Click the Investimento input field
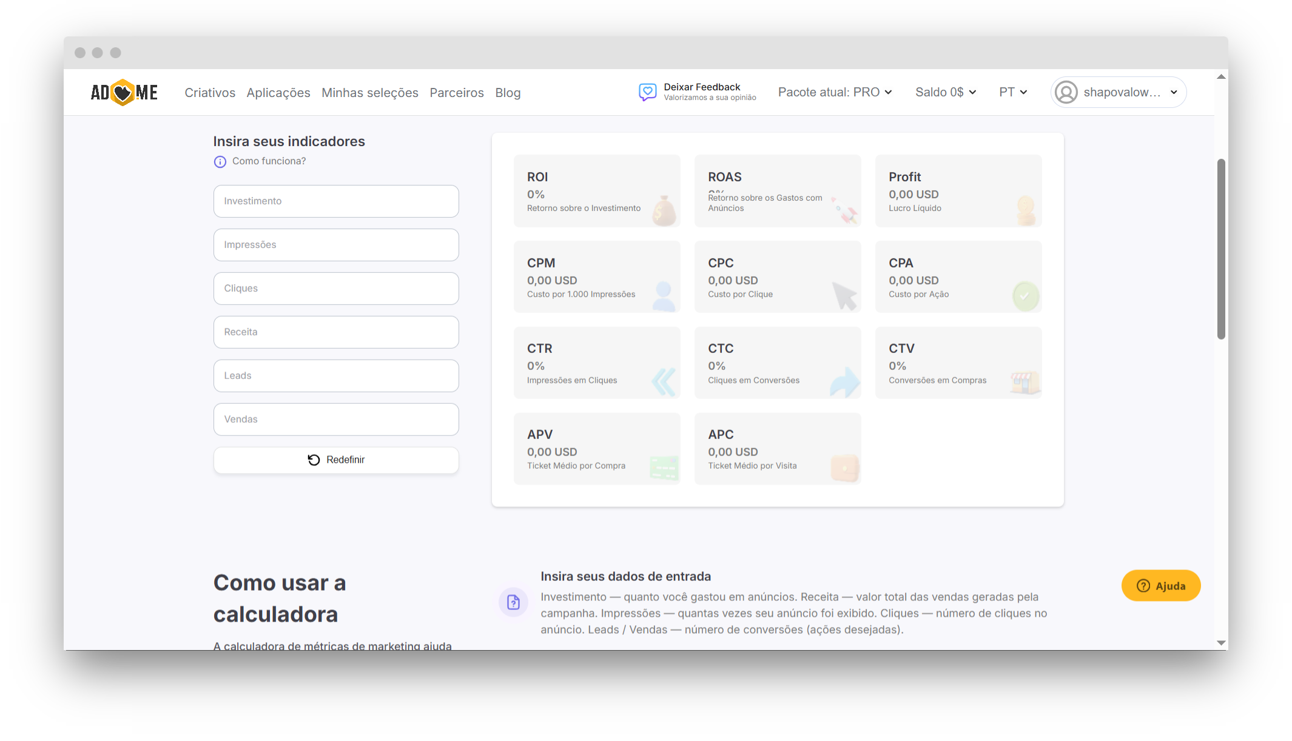This screenshot has width=1292, height=741. tap(336, 201)
